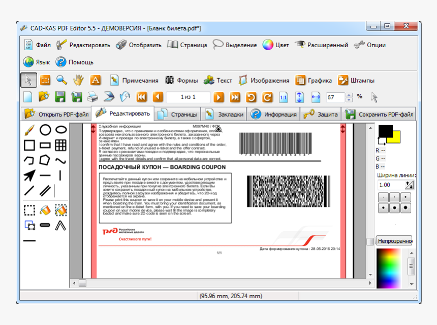
Task: Open the Редактировать menu
Action: pos(83,45)
